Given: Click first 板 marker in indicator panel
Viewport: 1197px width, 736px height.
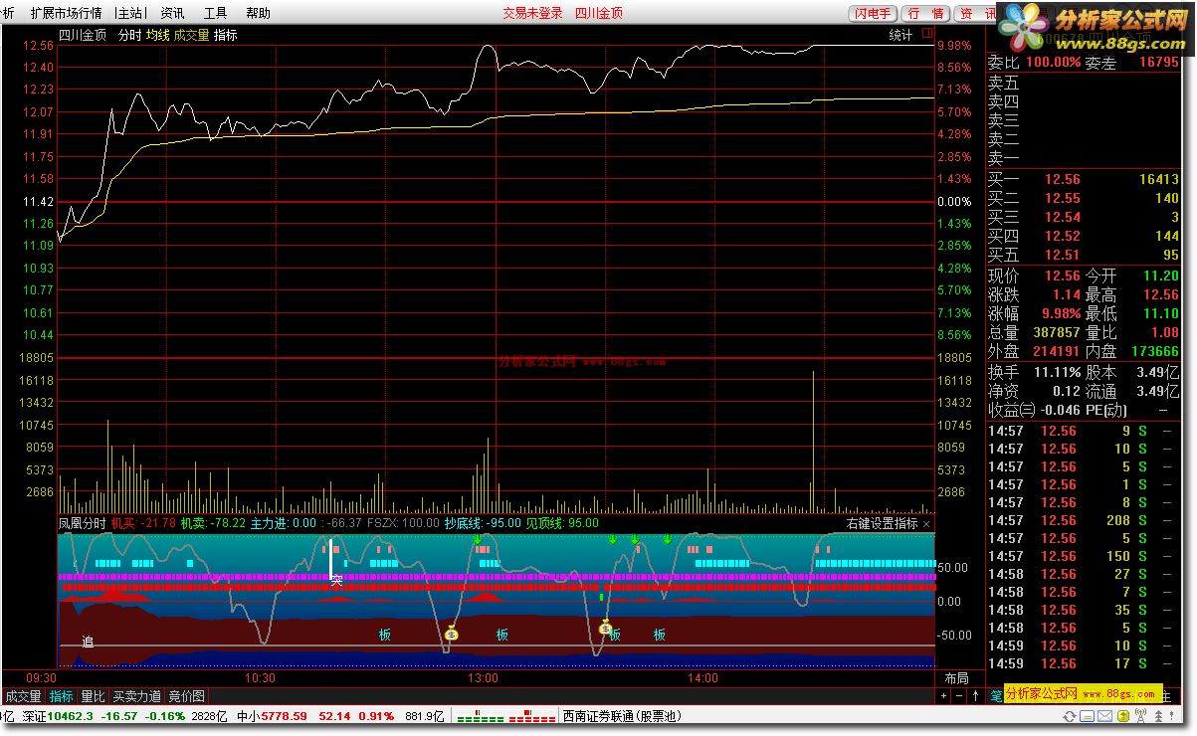Looking at the screenshot, I should coord(385,635).
